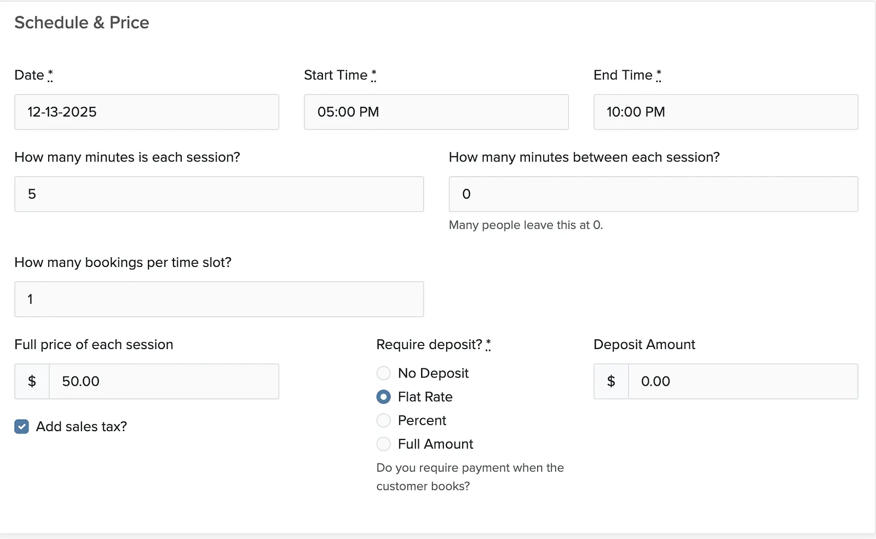Image resolution: width=876 pixels, height=539 pixels.
Task: Open the Start Time picker at 05:00 PM
Action: coord(436,112)
